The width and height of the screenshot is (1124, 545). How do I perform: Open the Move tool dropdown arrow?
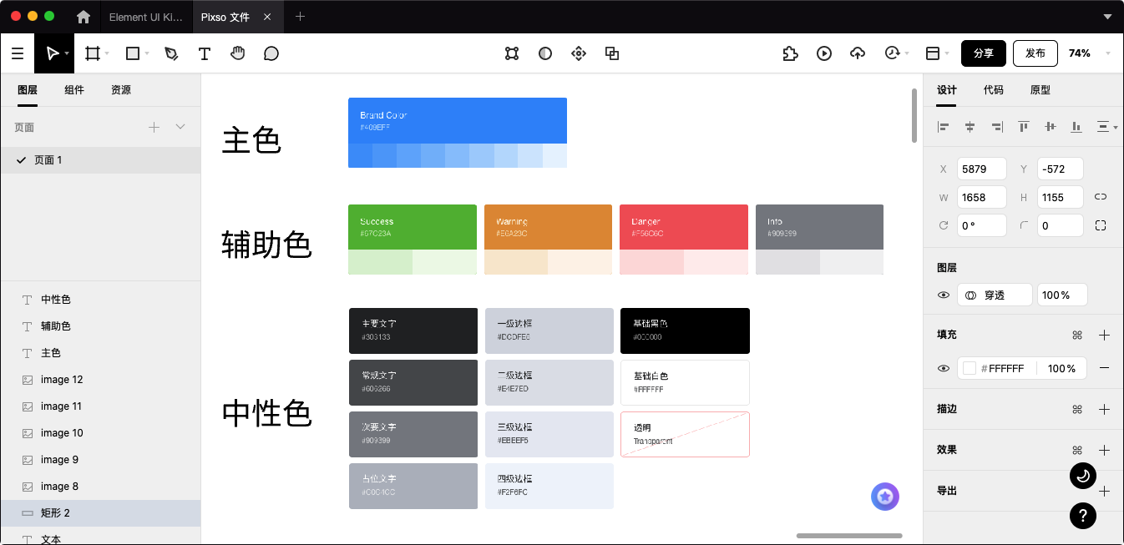(66, 54)
